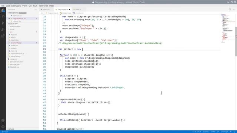Switch to the DiagramApp.js editor tab
Screen dimensions: 237x133
[63, 9]
